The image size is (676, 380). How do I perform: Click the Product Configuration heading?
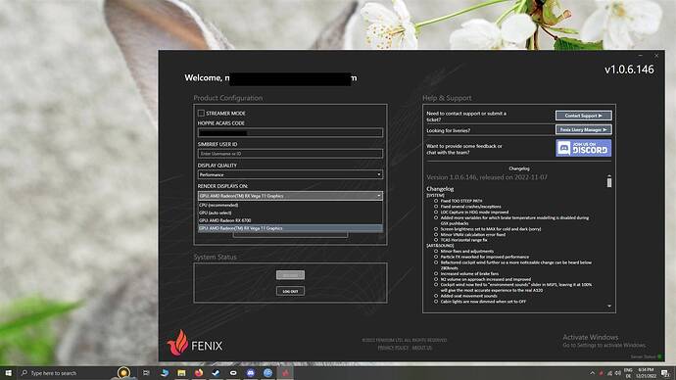[x=227, y=98]
